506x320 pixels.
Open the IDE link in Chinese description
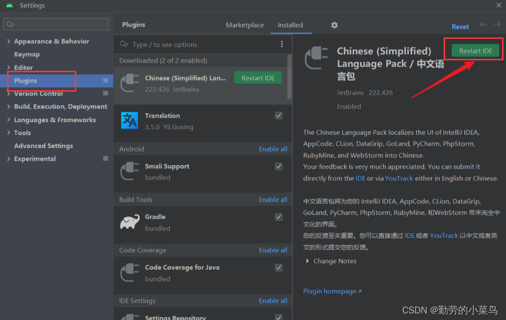[x=409, y=235]
